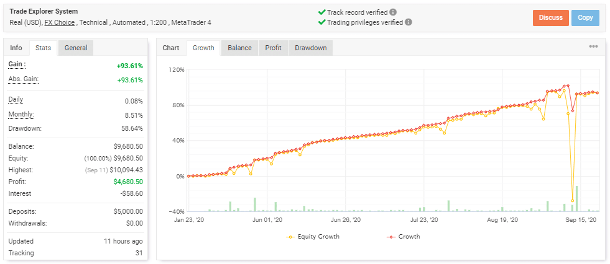Open the three-dots chart options menu
Screen dimensions: 610x264
click(593, 46)
